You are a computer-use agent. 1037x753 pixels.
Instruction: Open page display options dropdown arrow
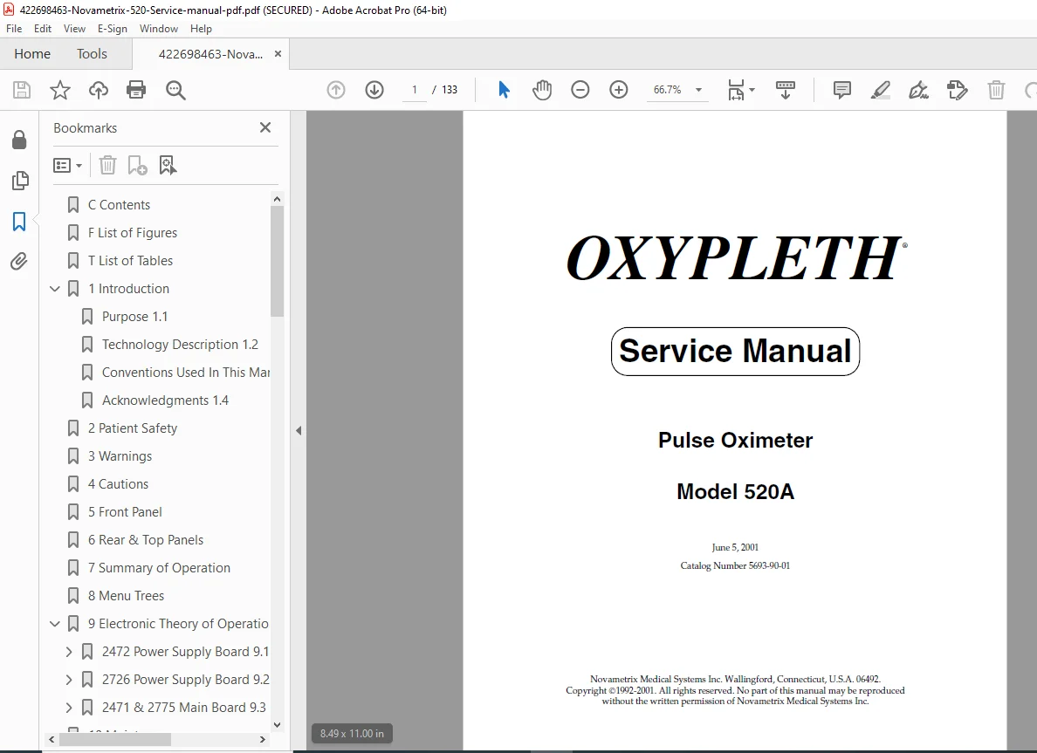click(752, 90)
